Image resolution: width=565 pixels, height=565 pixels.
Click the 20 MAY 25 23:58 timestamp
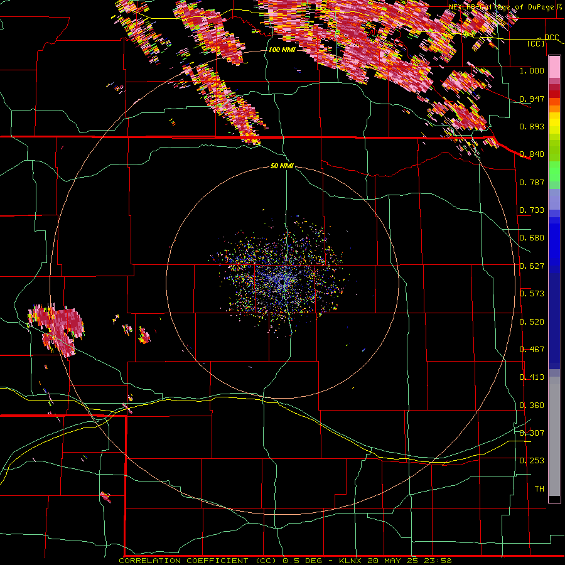coord(409,561)
